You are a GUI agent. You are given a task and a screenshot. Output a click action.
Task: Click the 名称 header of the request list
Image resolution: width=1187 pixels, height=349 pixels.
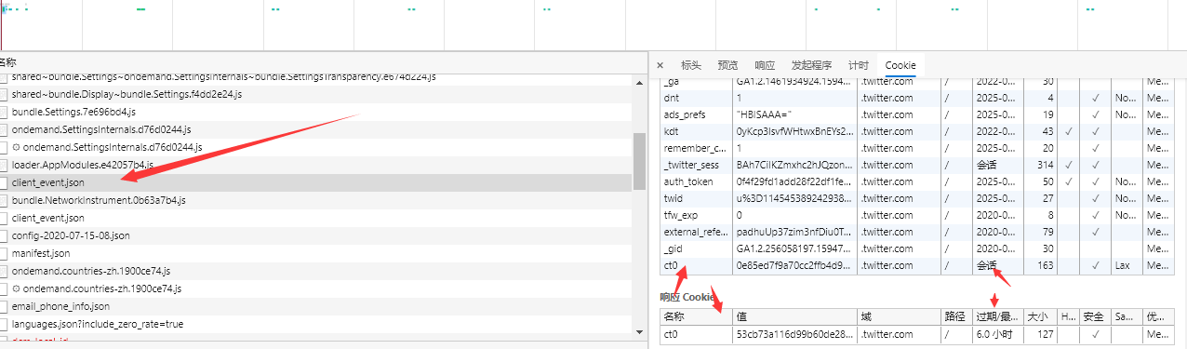(8, 62)
